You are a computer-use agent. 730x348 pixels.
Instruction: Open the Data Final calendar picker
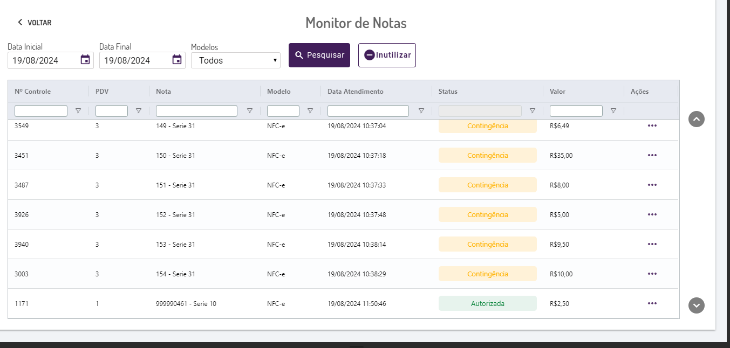point(177,60)
